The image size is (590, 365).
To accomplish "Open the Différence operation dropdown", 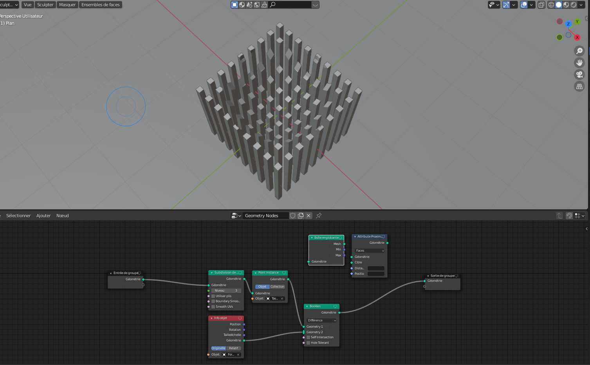I will [321, 320].
